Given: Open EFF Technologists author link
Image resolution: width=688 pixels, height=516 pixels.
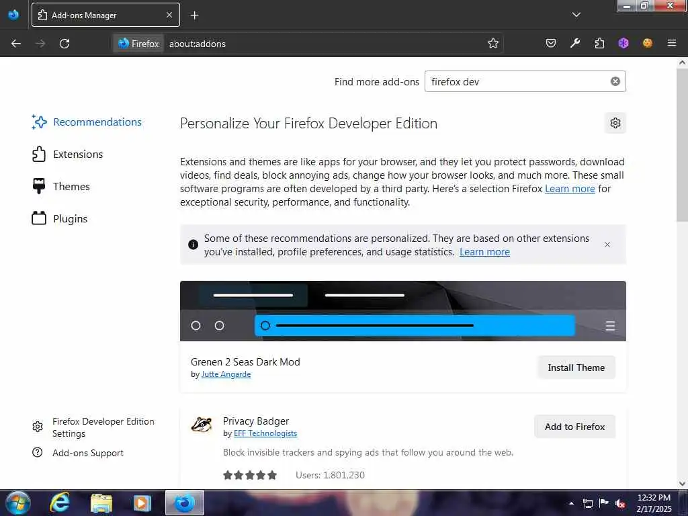Looking at the screenshot, I should click(265, 433).
